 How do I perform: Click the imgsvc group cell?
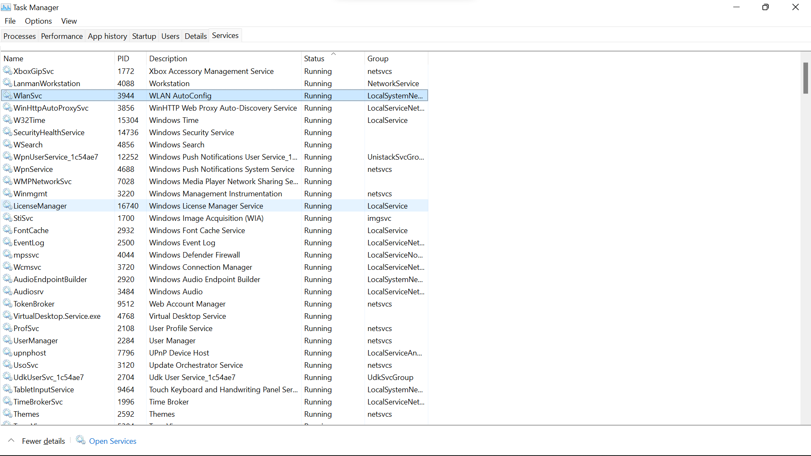(x=379, y=218)
